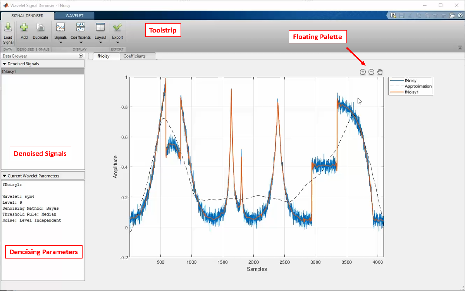
Task: Open the Signals display dropdown
Action: click(x=60, y=33)
